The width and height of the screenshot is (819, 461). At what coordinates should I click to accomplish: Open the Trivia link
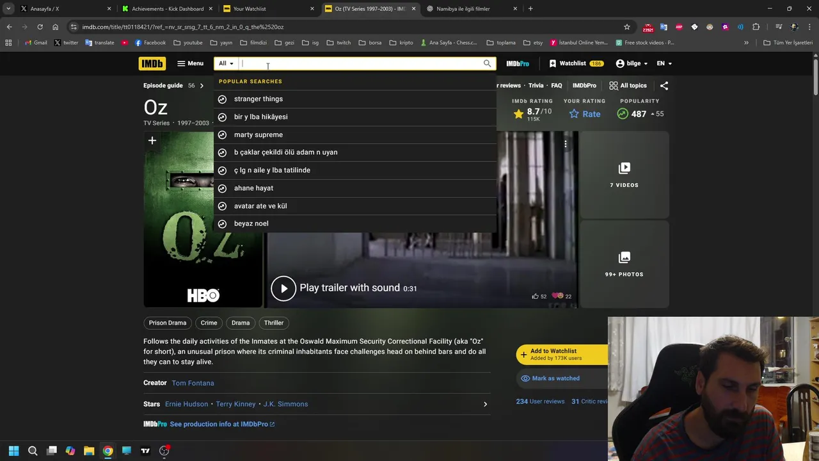[536, 86]
